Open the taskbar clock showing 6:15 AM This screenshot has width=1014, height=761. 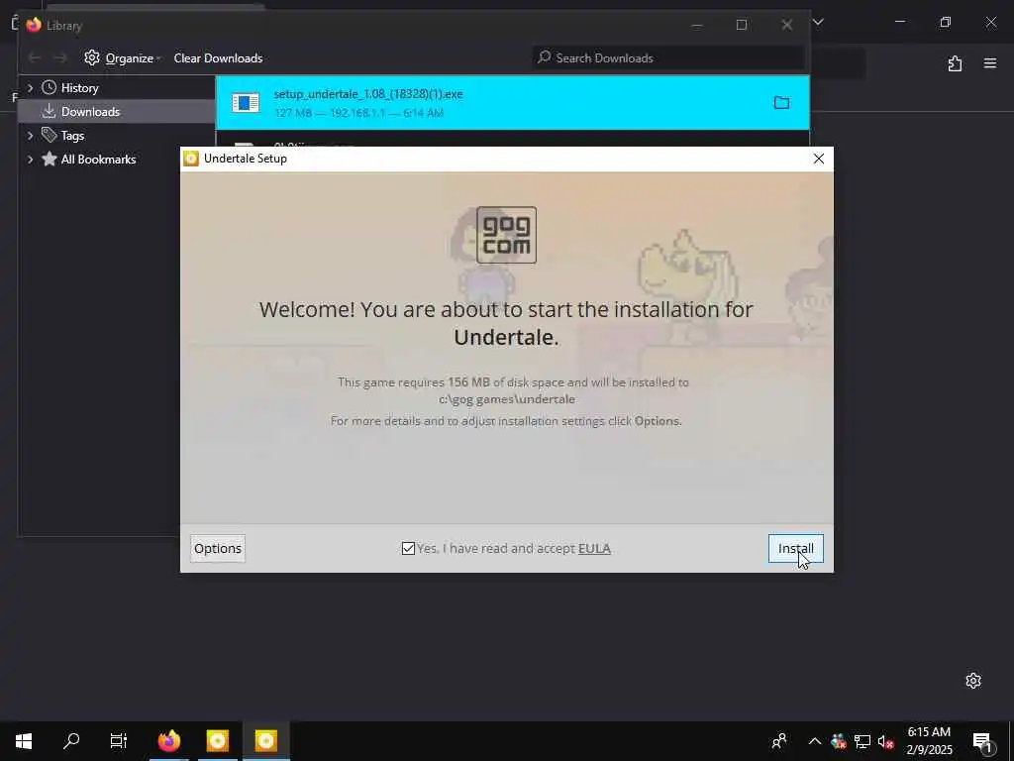coord(929,741)
